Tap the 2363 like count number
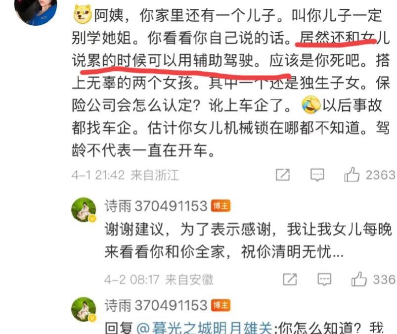 click(x=381, y=175)
